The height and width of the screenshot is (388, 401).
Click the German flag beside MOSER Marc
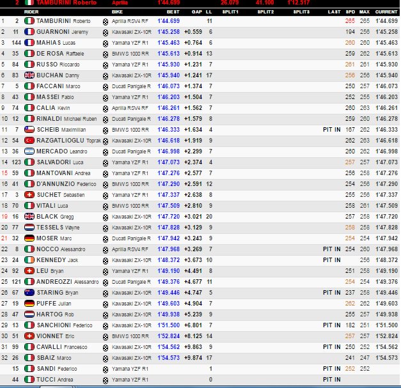pyautogui.click(x=29, y=238)
